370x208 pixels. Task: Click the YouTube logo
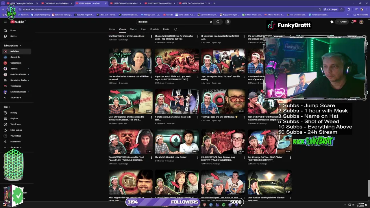pyautogui.click(x=17, y=22)
